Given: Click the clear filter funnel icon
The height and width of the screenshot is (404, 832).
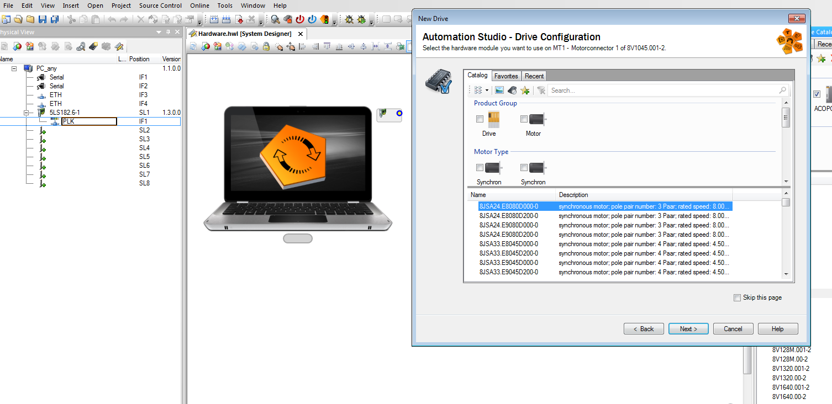Looking at the screenshot, I should [x=541, y=90].
